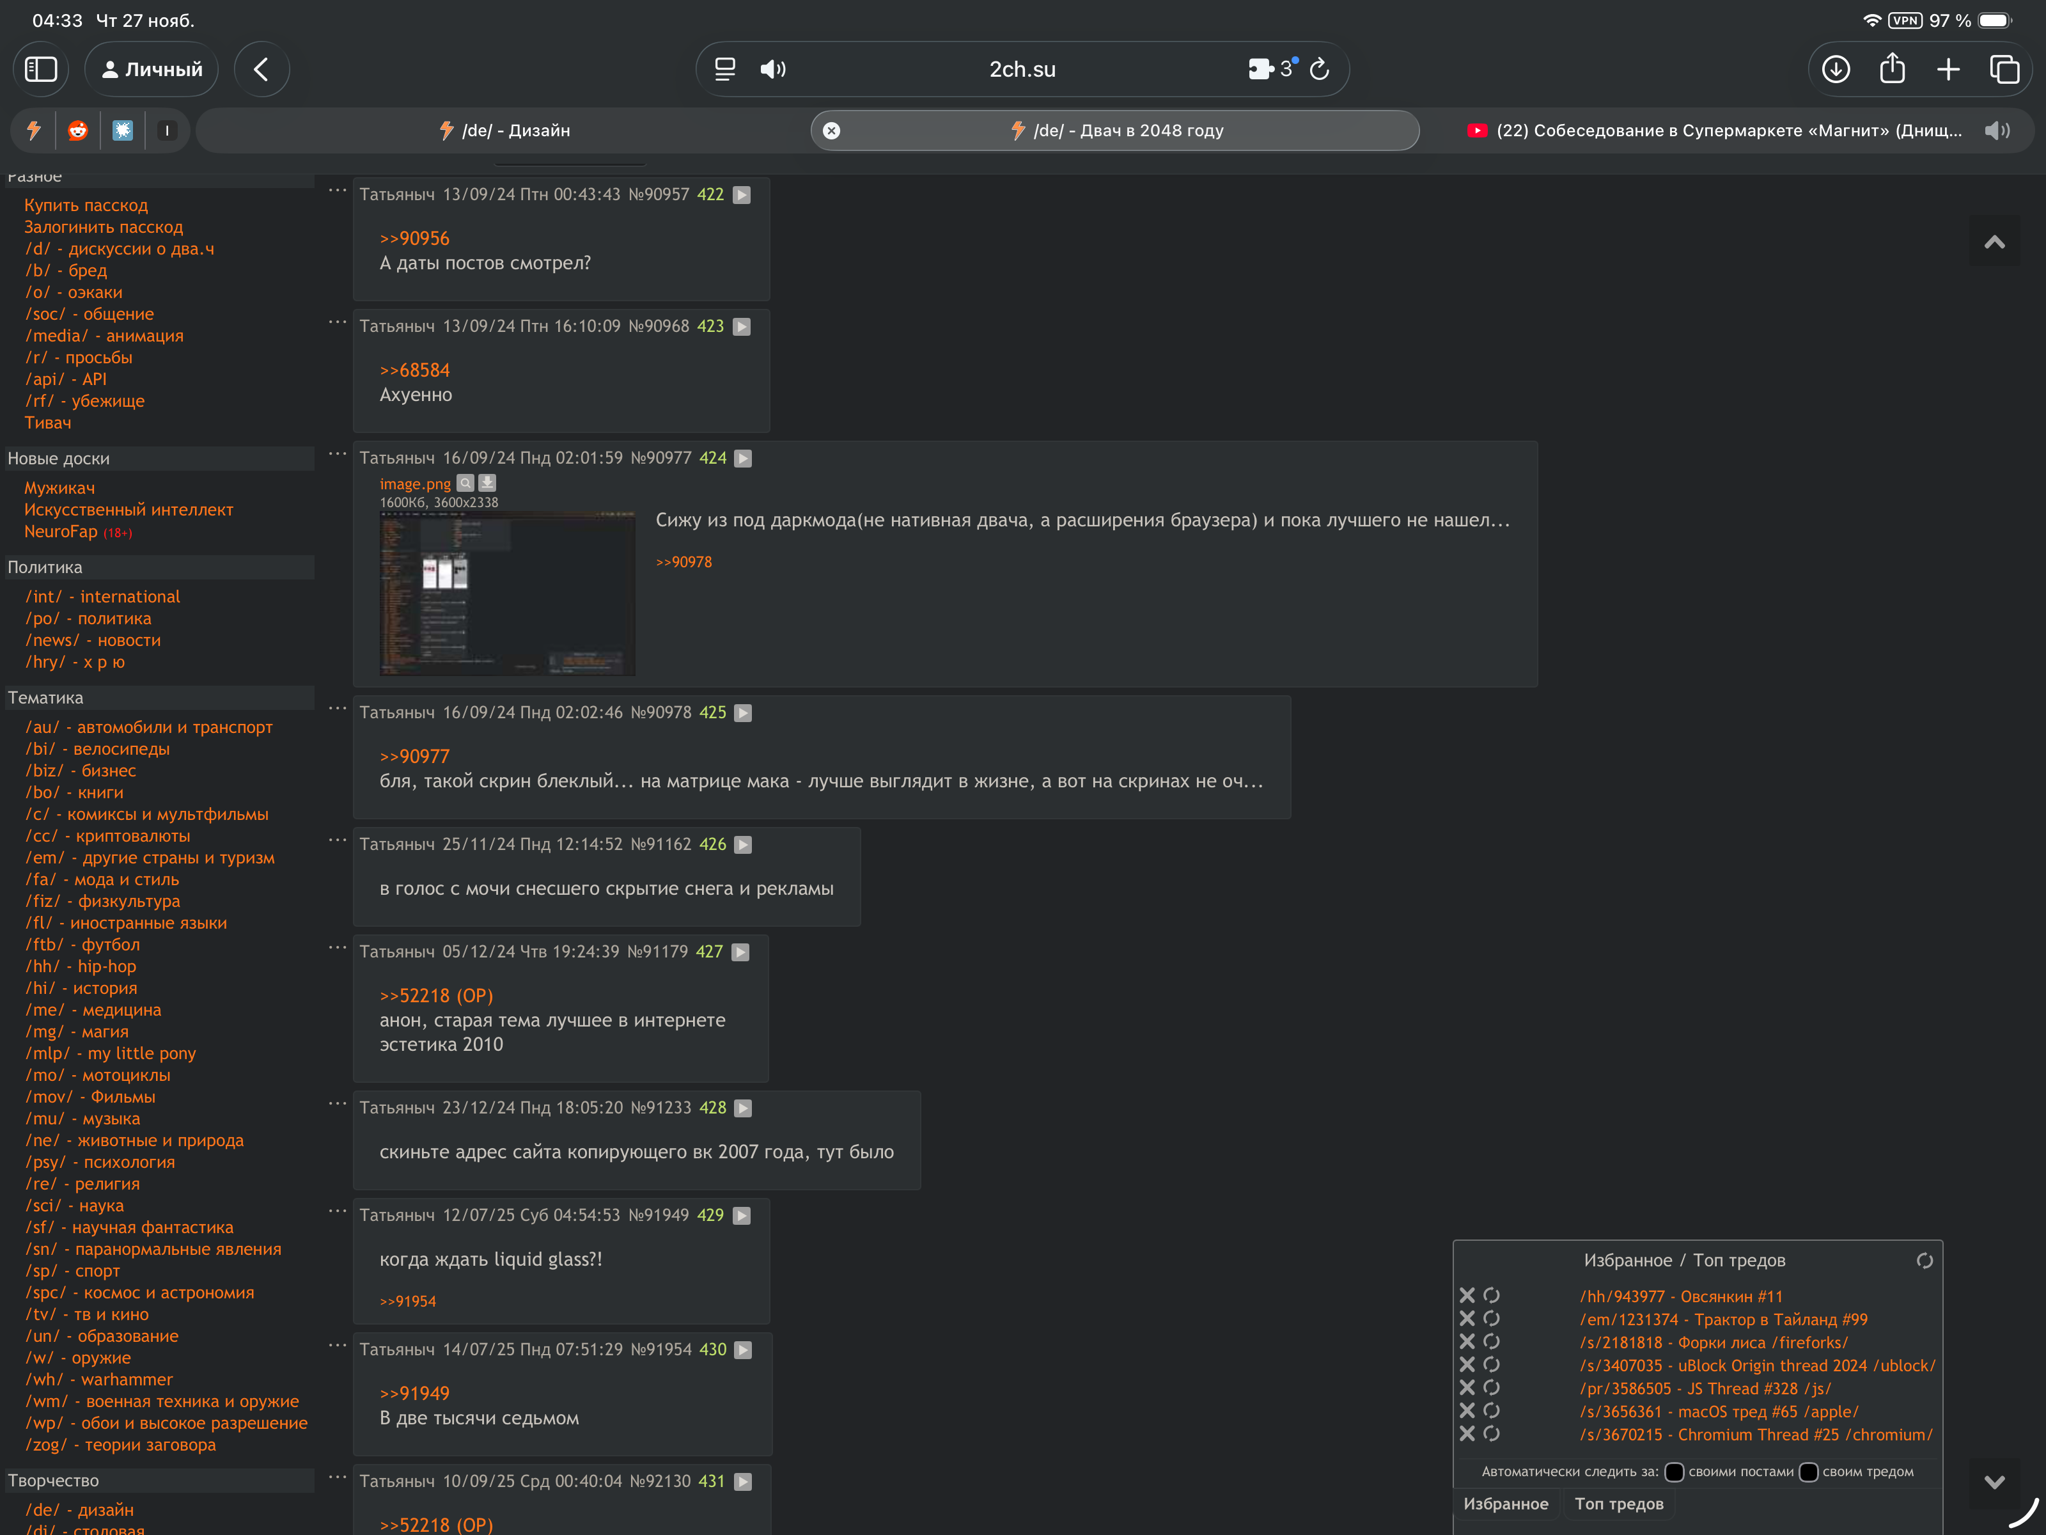Reload the 2ch.su page
Viewport: 2046px width, 1535px height.
[x=1320, y=69]
